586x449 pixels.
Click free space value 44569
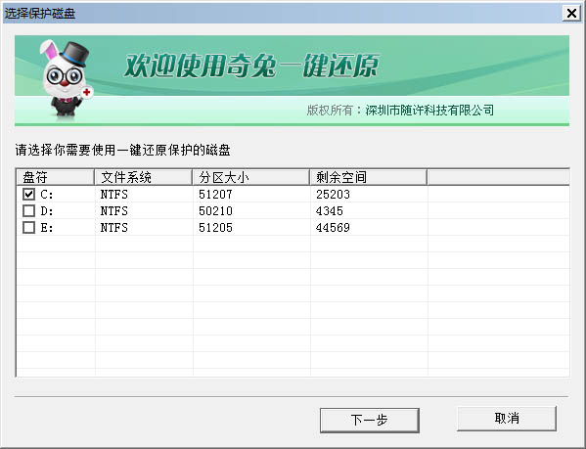[x=333, y=228]
